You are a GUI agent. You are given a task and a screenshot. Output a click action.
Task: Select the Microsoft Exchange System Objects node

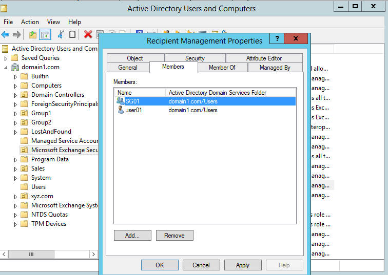(x=64, y=205)
